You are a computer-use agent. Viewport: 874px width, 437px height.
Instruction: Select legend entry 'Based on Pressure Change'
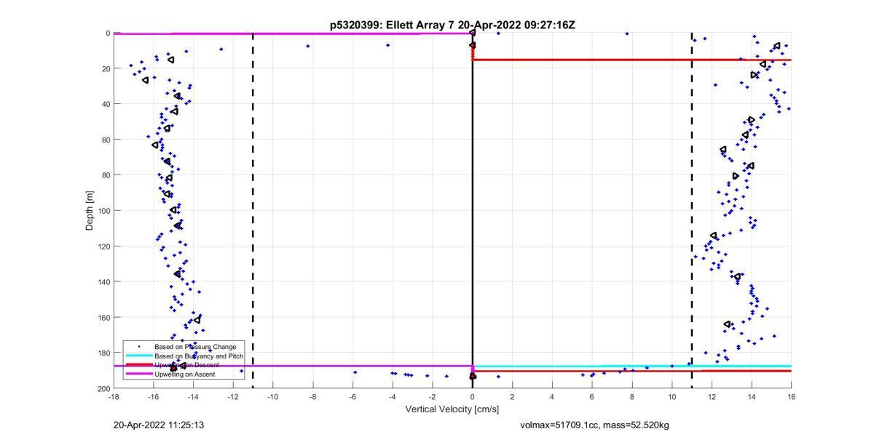195,347
